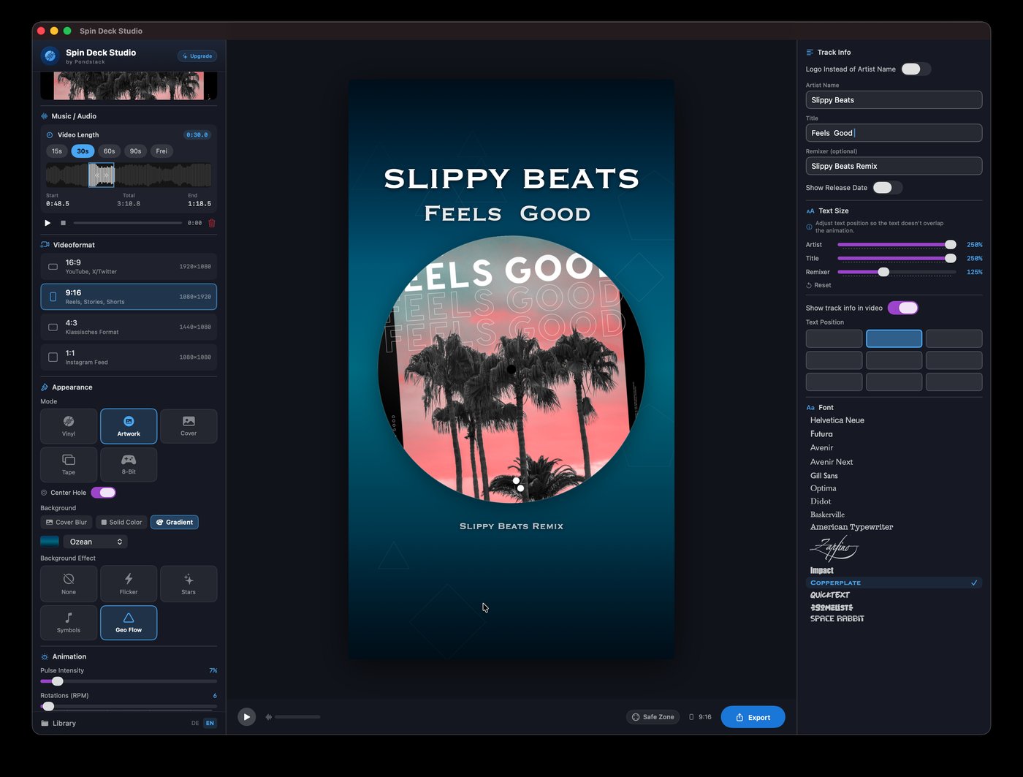Select the 8-Bit appearance mode
The image size is (1023, 777).
click(x=129, y=464)
